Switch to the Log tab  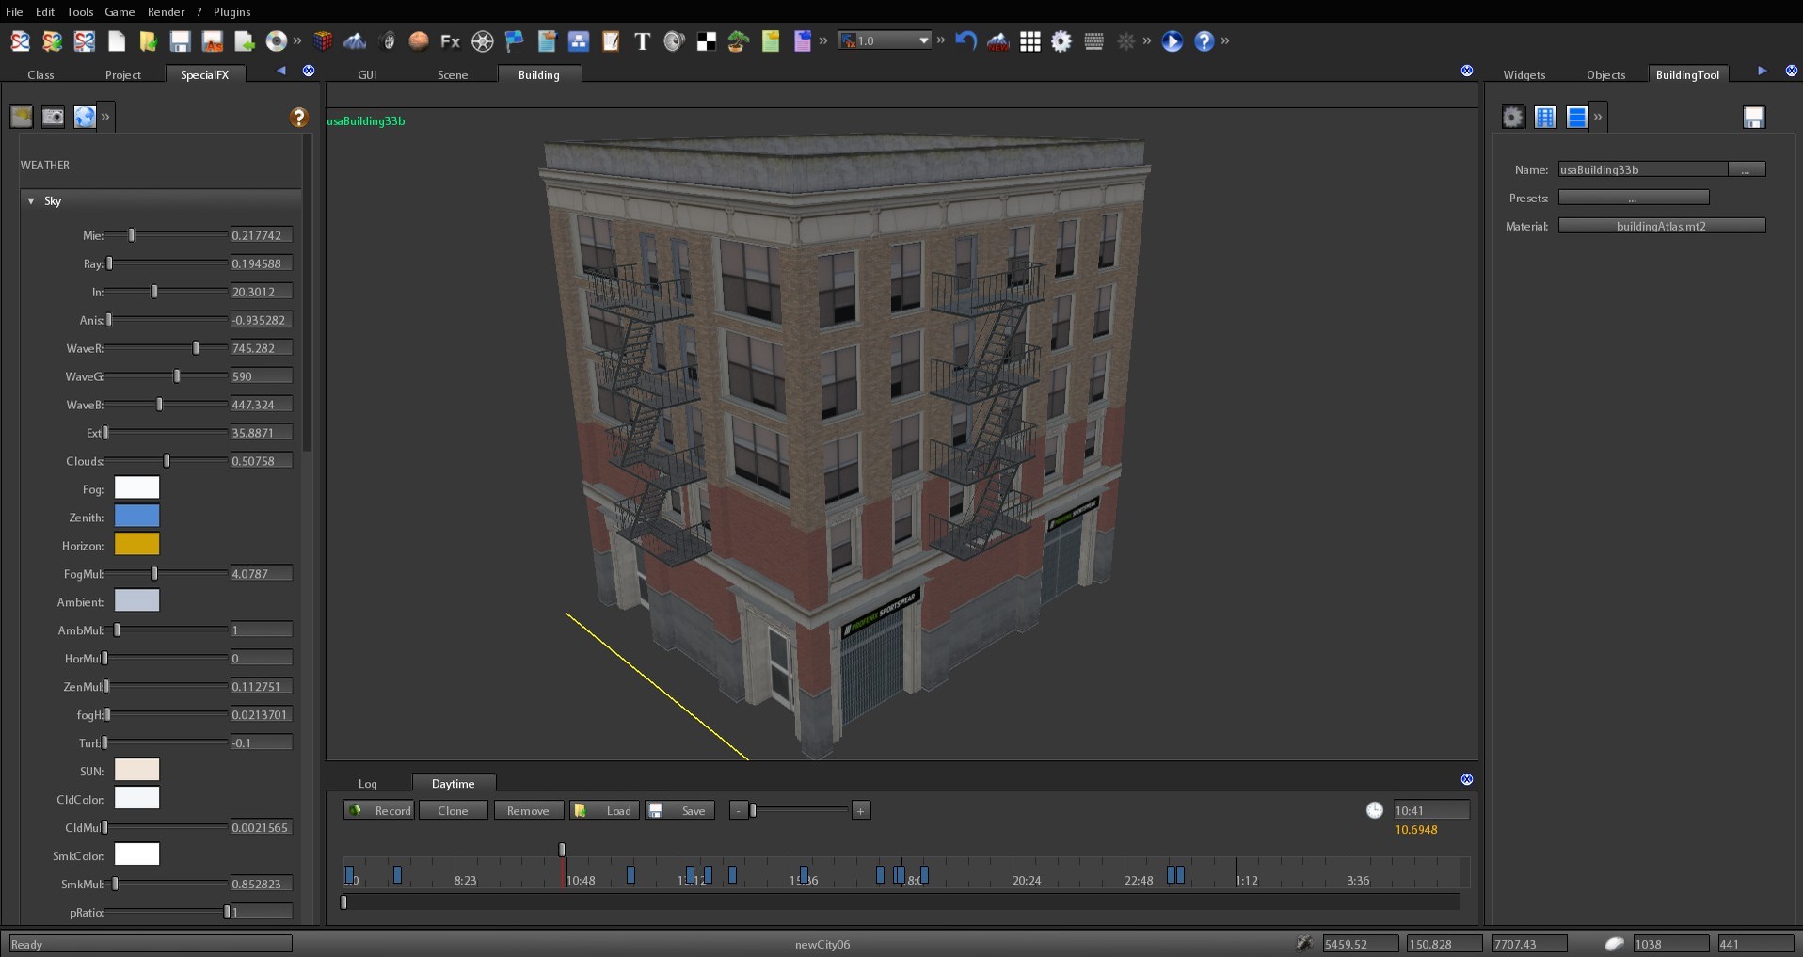[x=368, y=784]
